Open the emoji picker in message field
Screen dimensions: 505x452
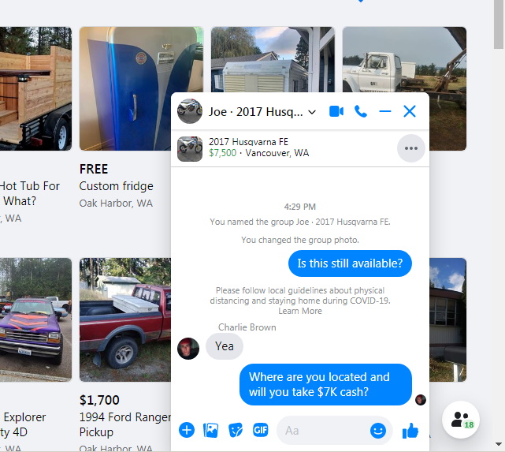[378, 431]
